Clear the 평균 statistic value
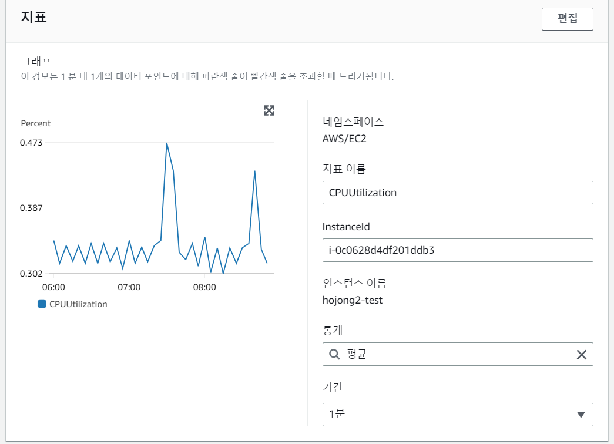This screenshot has height=444, width=614. tap(582, 355)
